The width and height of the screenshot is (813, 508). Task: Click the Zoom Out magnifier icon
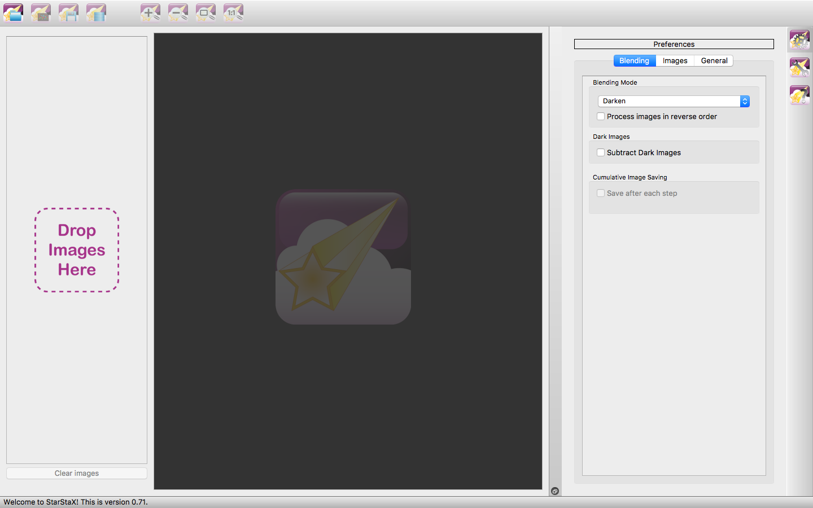coord(178,12)
